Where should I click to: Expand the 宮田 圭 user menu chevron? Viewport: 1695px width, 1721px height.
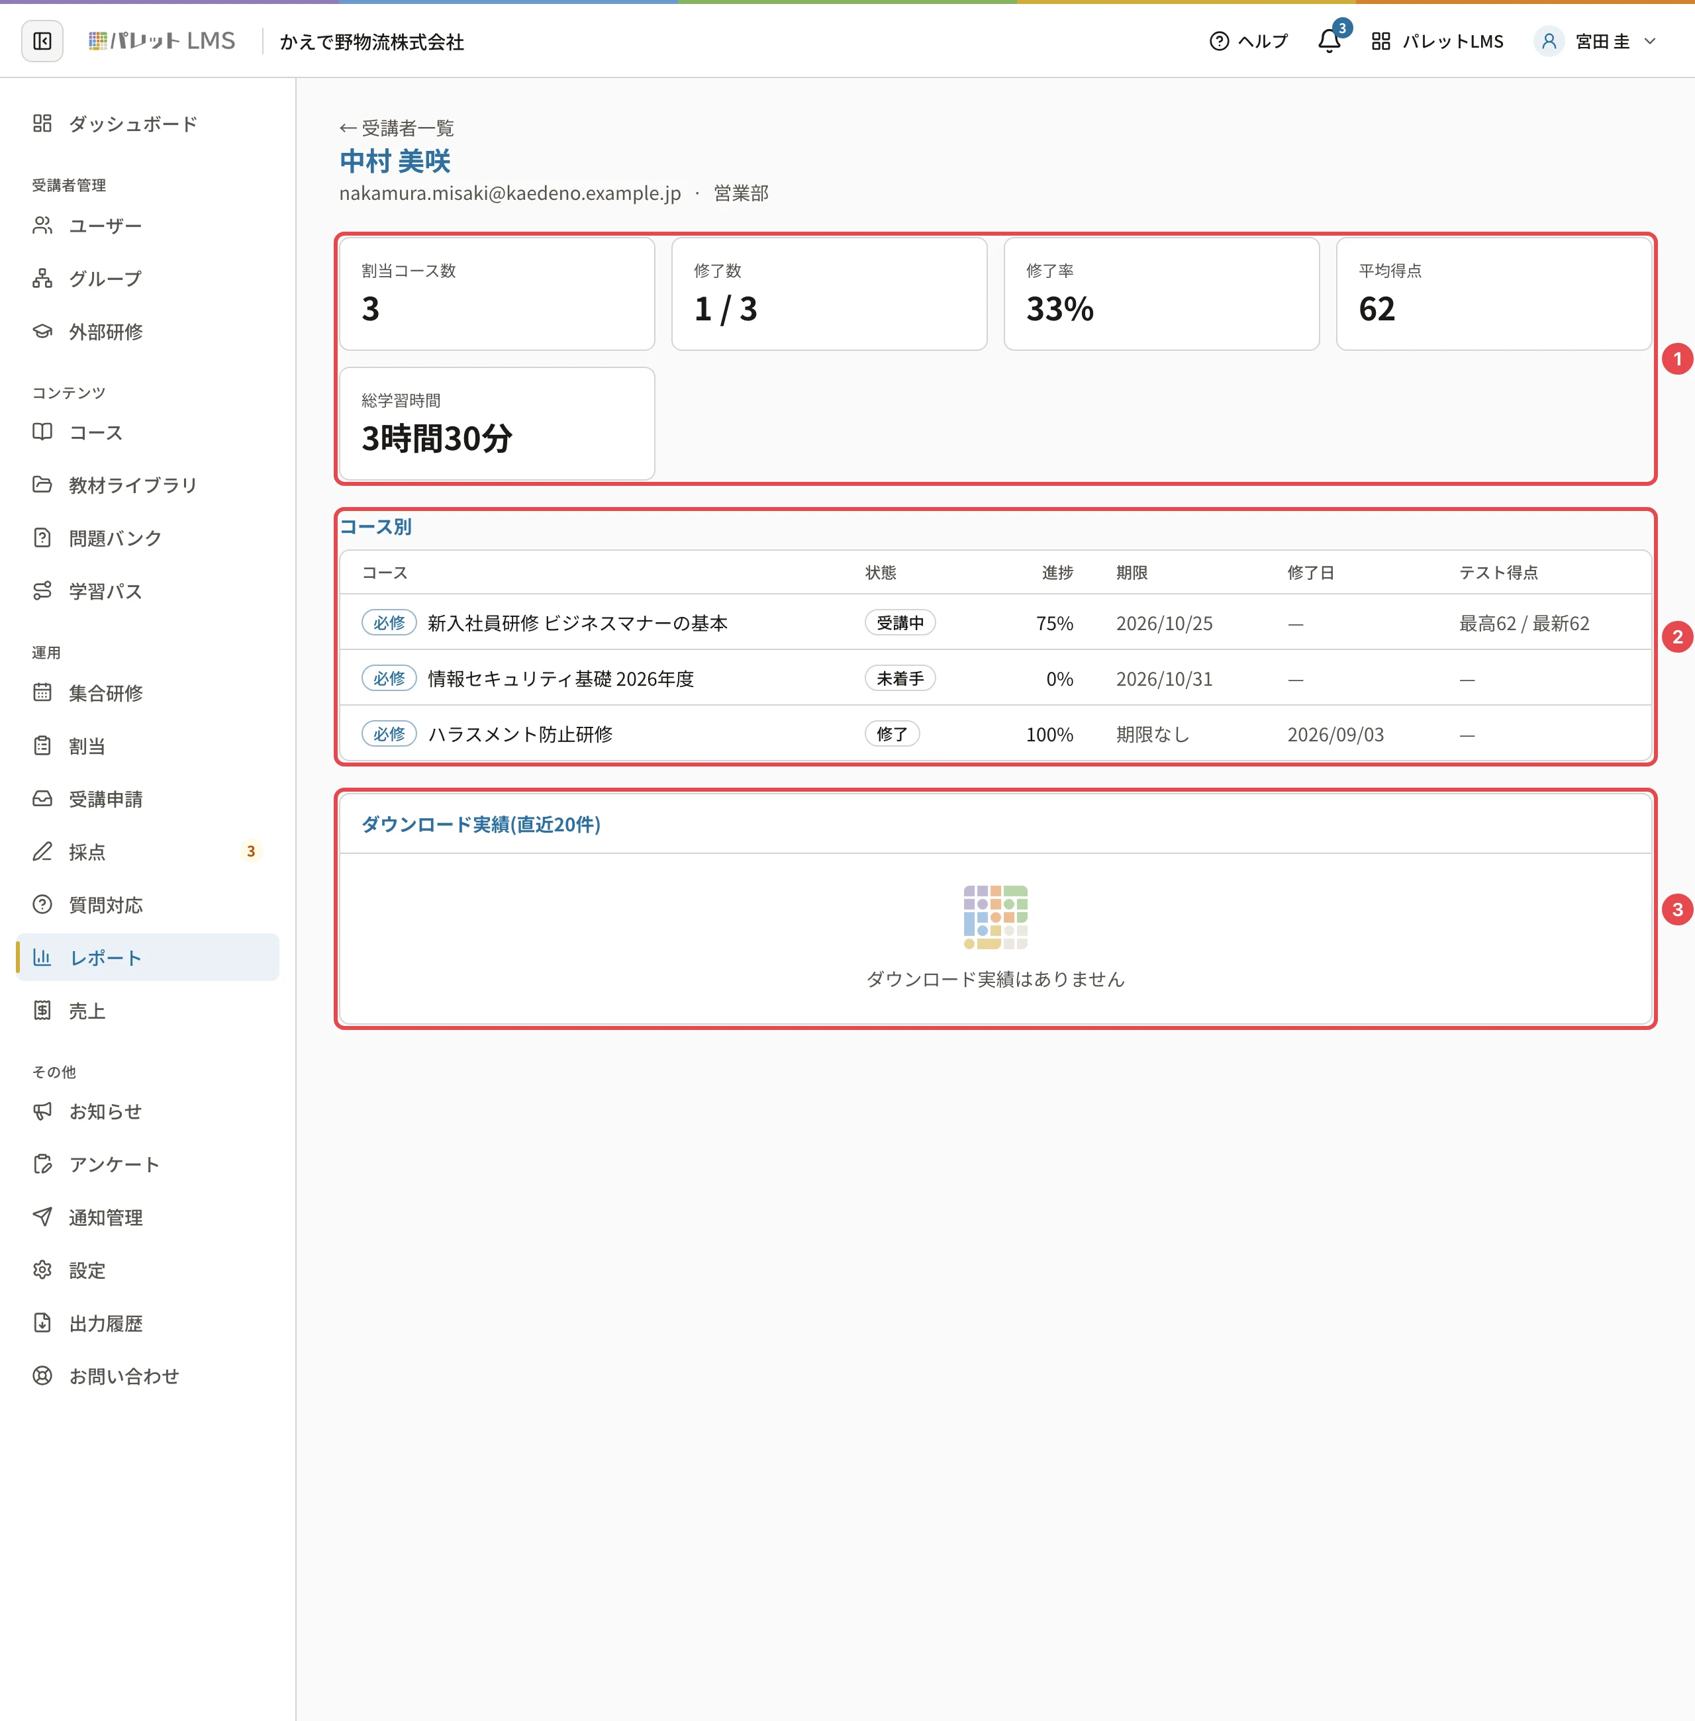pos(1649,41)
